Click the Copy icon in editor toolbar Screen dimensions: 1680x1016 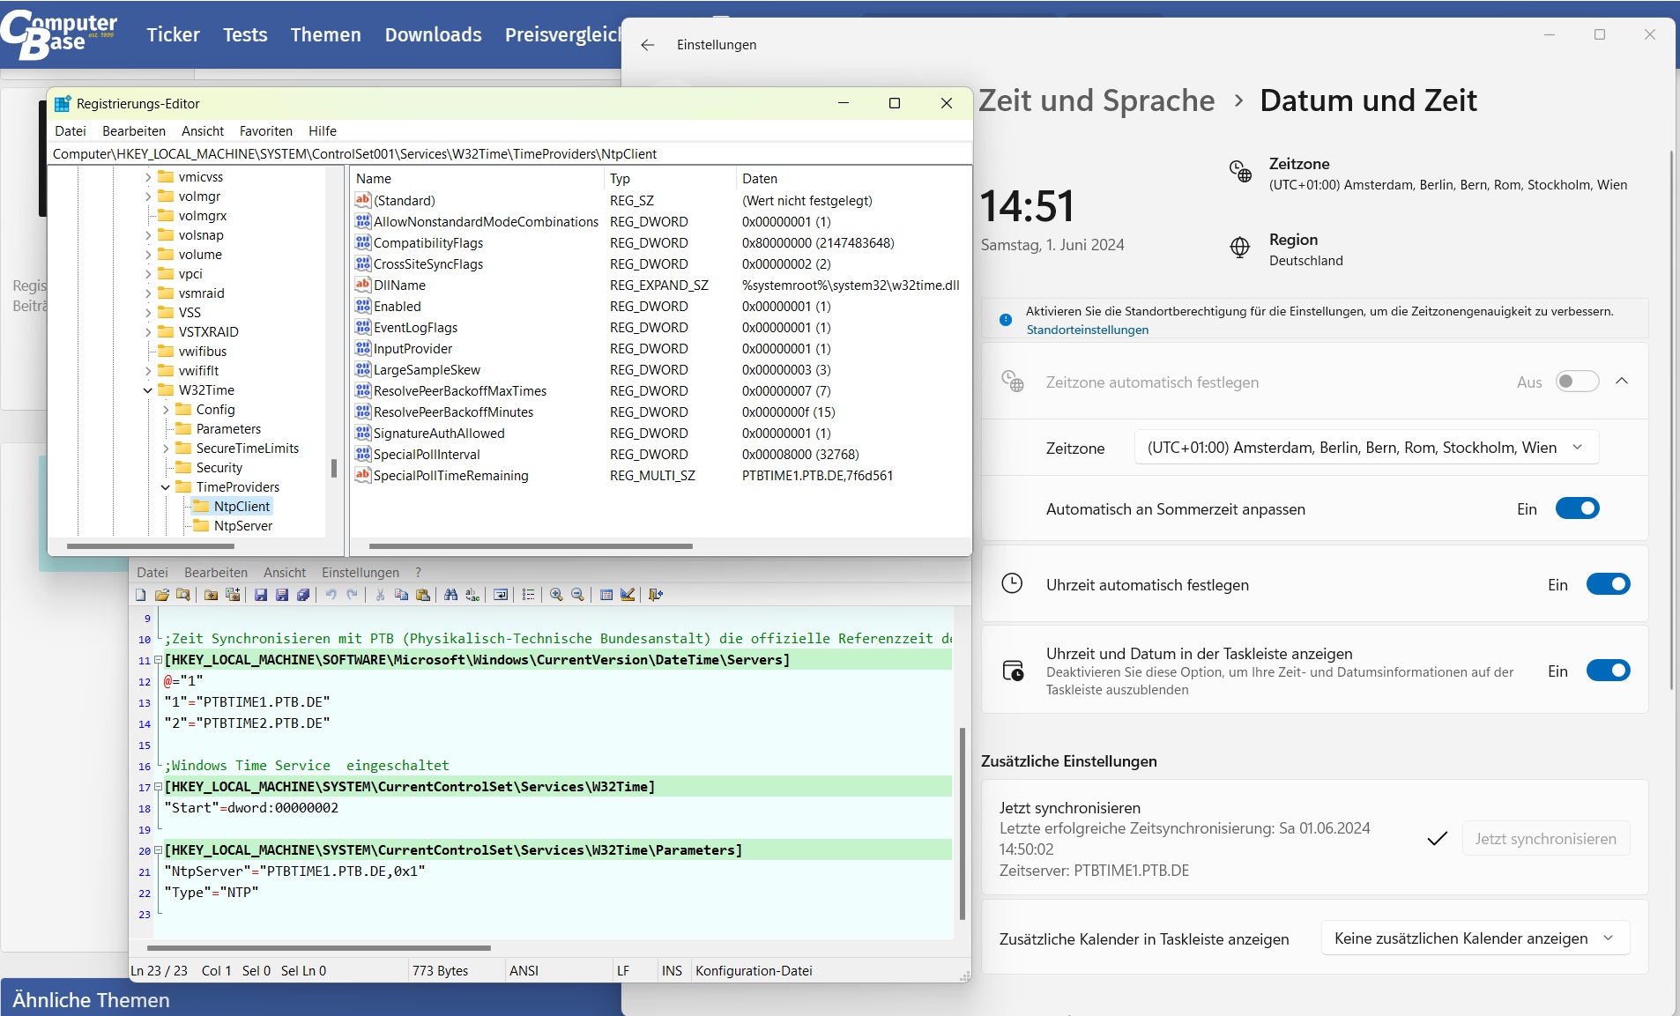[402, 595]
